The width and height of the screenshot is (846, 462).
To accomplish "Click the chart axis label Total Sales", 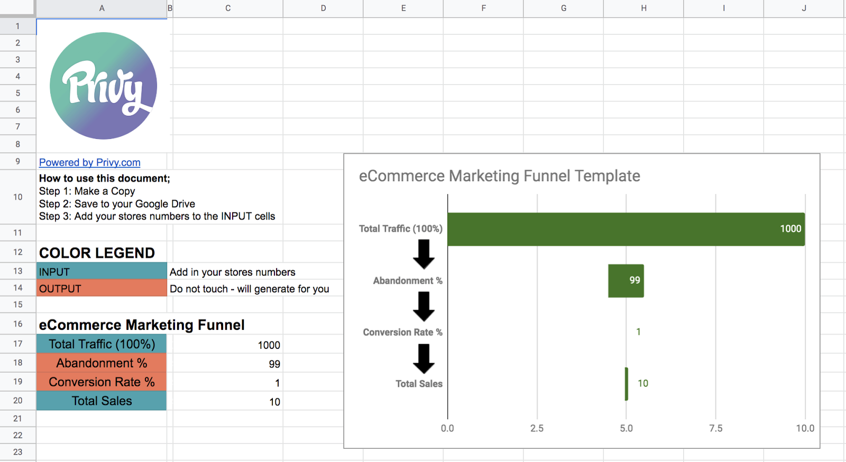I will (419, 384).
